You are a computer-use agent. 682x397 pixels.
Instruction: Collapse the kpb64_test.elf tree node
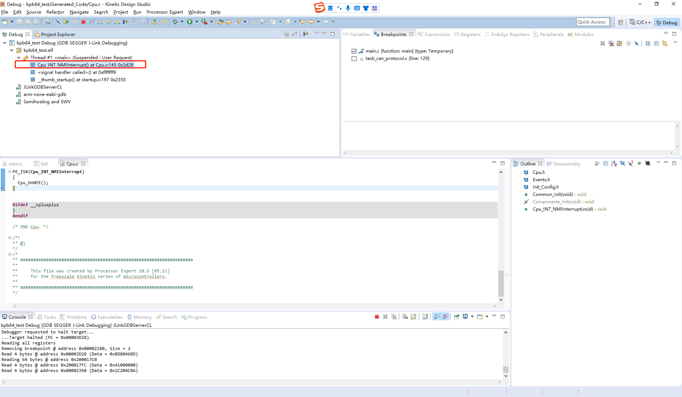[12, 50]
